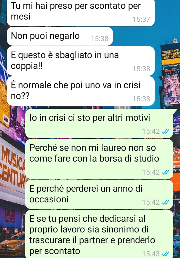
Task: Tap the 15:37 timestamp on the first message
Action: coord(141,20)
